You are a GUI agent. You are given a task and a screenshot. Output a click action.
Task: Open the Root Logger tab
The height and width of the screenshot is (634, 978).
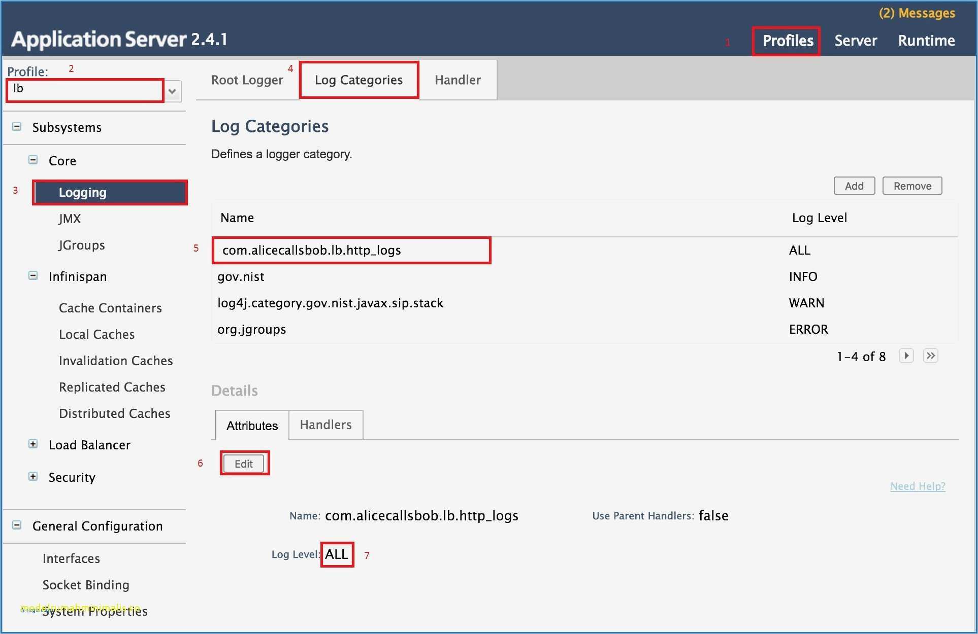247,80
